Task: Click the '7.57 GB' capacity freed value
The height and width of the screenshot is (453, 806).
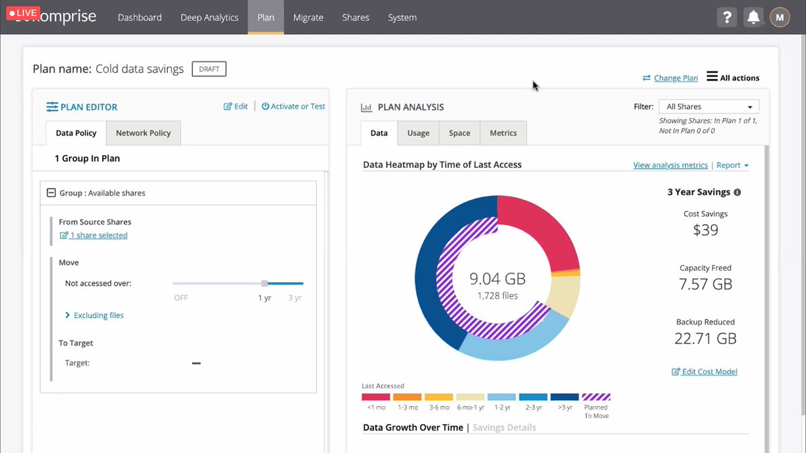Action: 705,285
